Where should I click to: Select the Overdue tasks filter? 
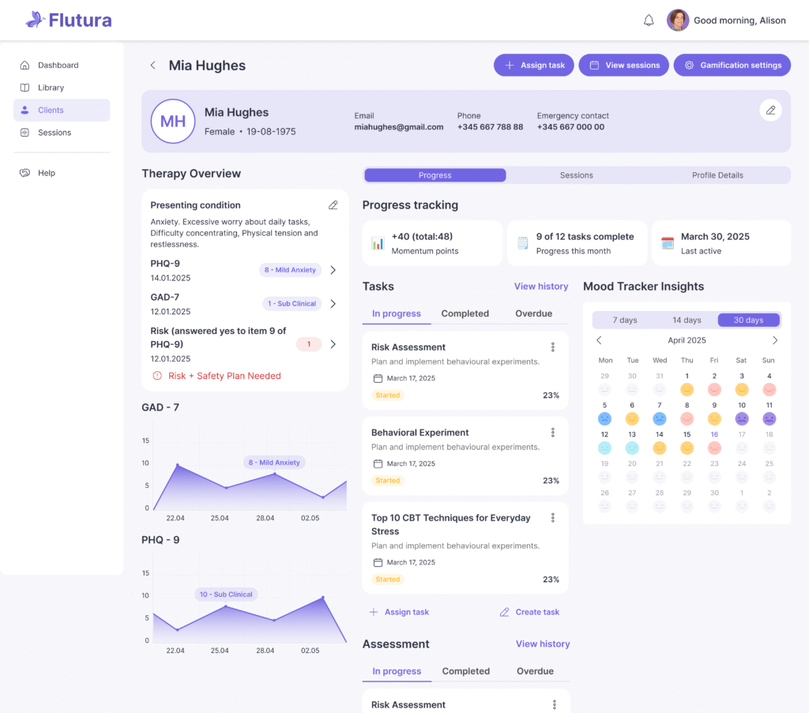click(x=534, y=313)
